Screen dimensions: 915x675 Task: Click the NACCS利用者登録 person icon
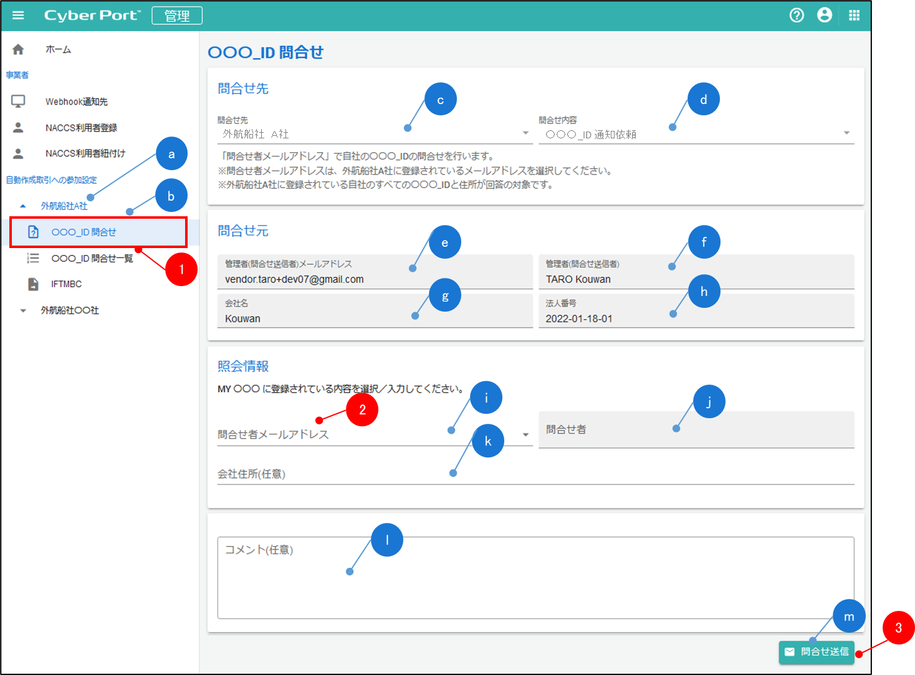18,127
